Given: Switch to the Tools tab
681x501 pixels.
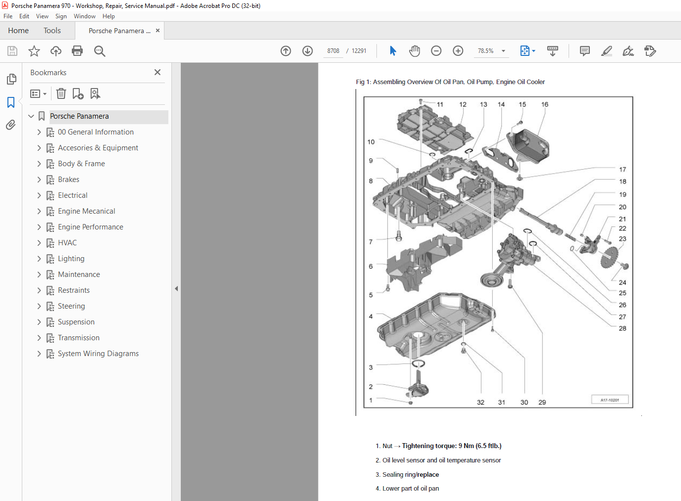Looking at the screenshot, I should [x=52, y=31].
